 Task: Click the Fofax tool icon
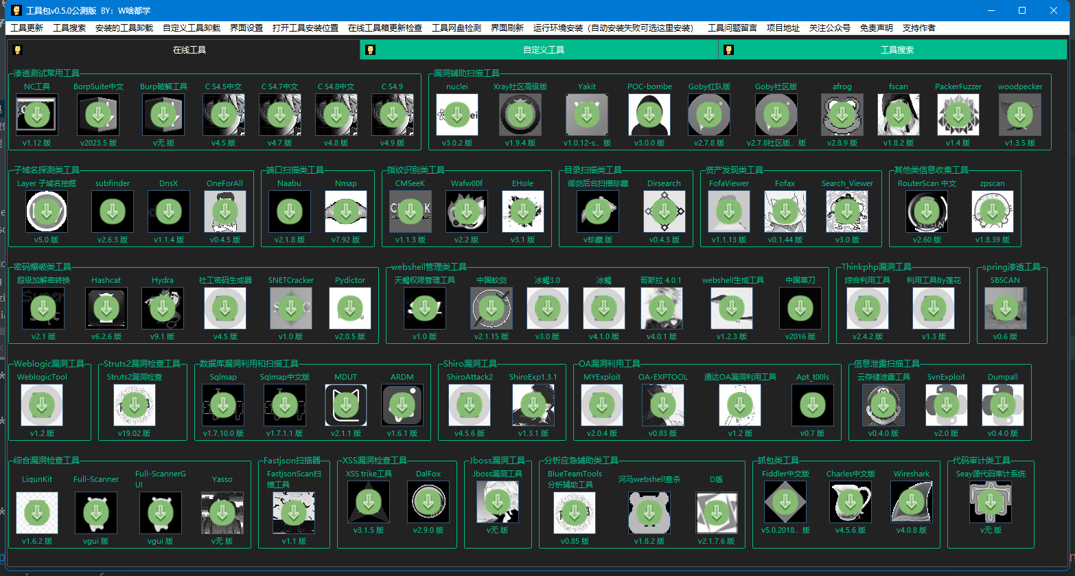click(785, 211)
